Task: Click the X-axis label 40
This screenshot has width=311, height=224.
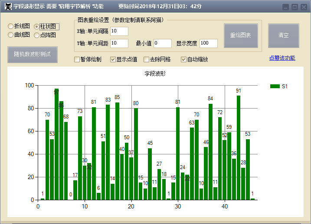Action: [225, 206]
